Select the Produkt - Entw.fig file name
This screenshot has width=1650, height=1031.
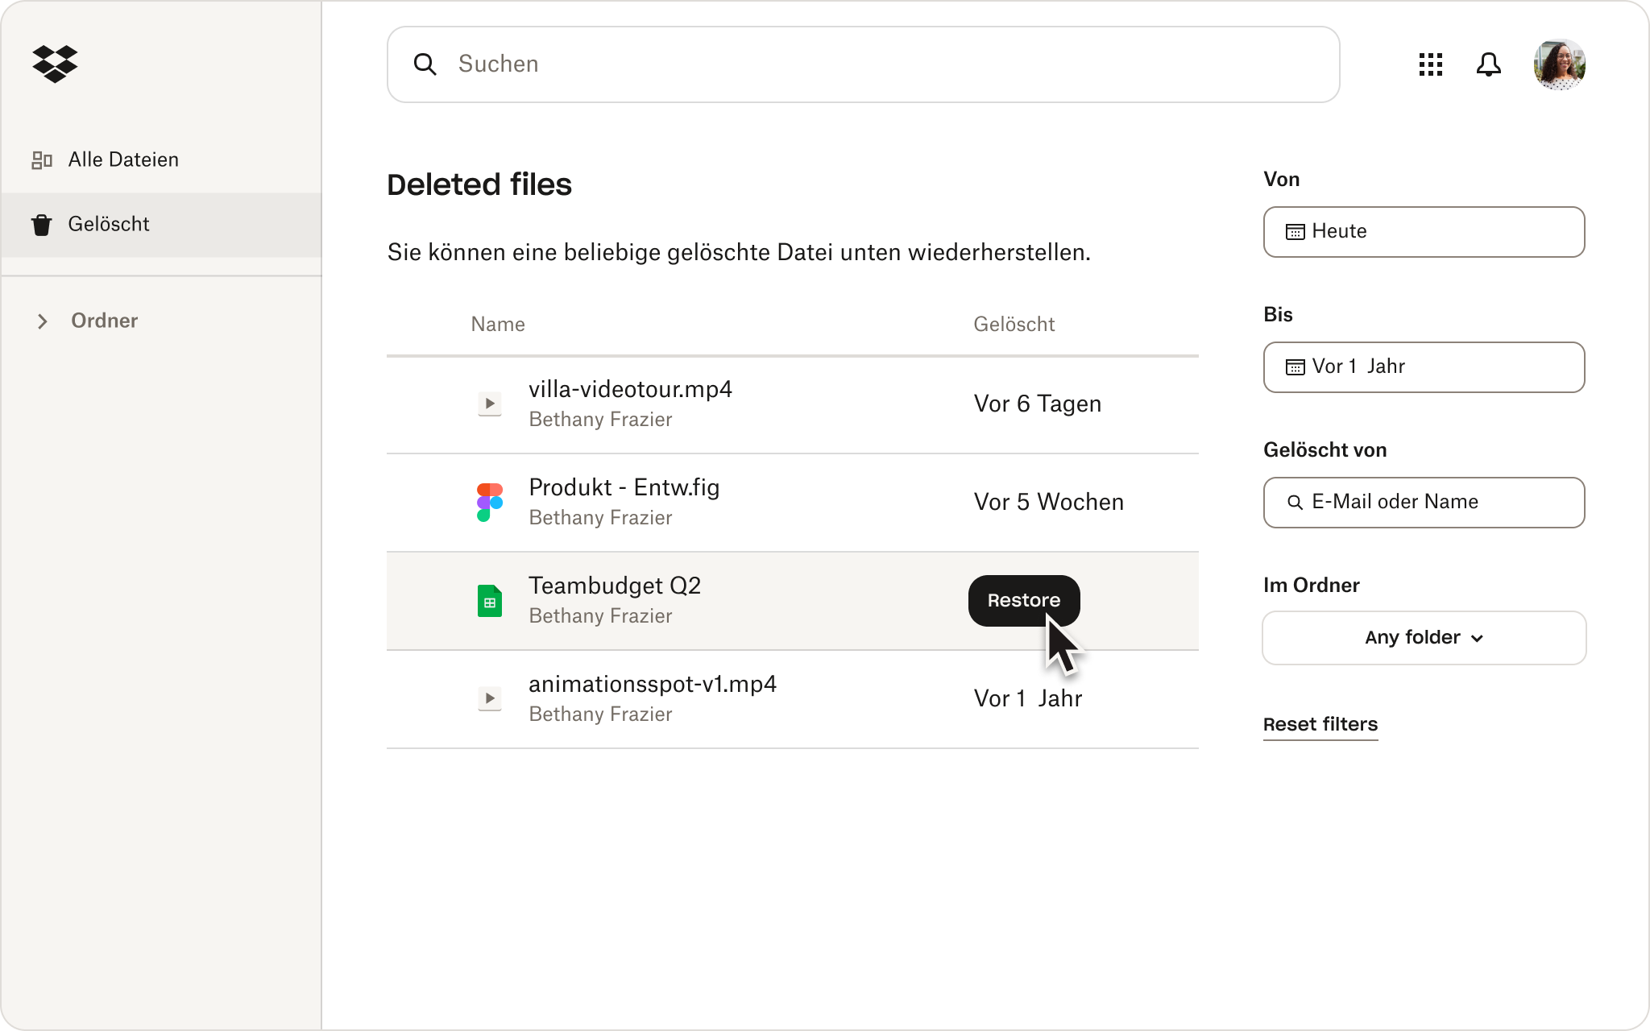624,488
